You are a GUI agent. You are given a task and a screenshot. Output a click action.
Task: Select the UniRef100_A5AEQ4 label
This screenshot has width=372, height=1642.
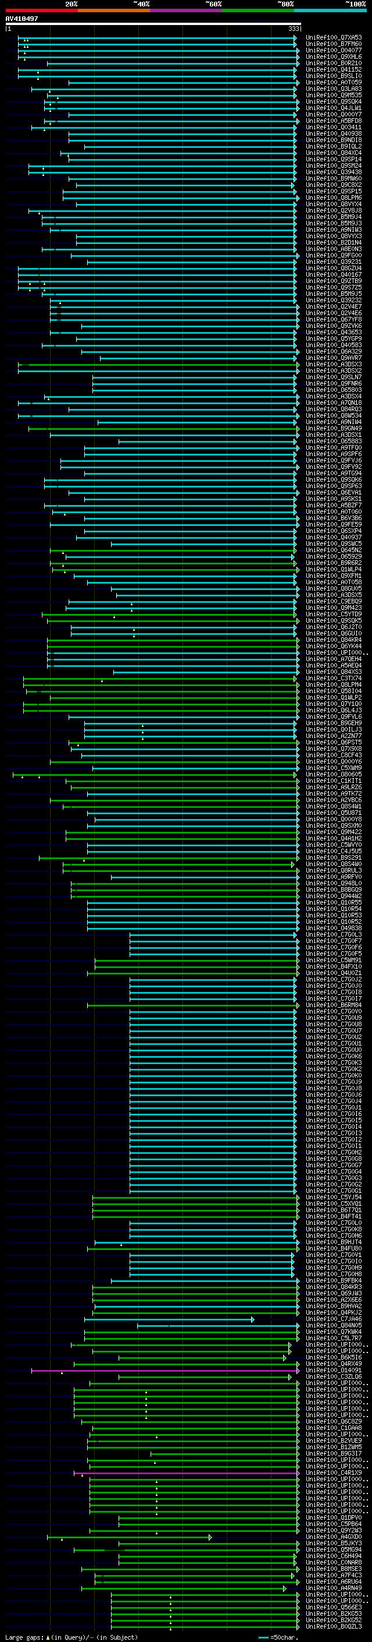334,665
